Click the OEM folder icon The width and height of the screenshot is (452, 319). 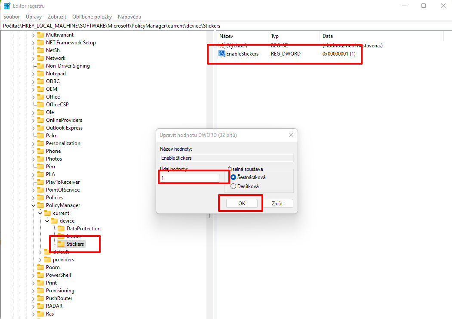pyautogui.click(x=41, y=89)
